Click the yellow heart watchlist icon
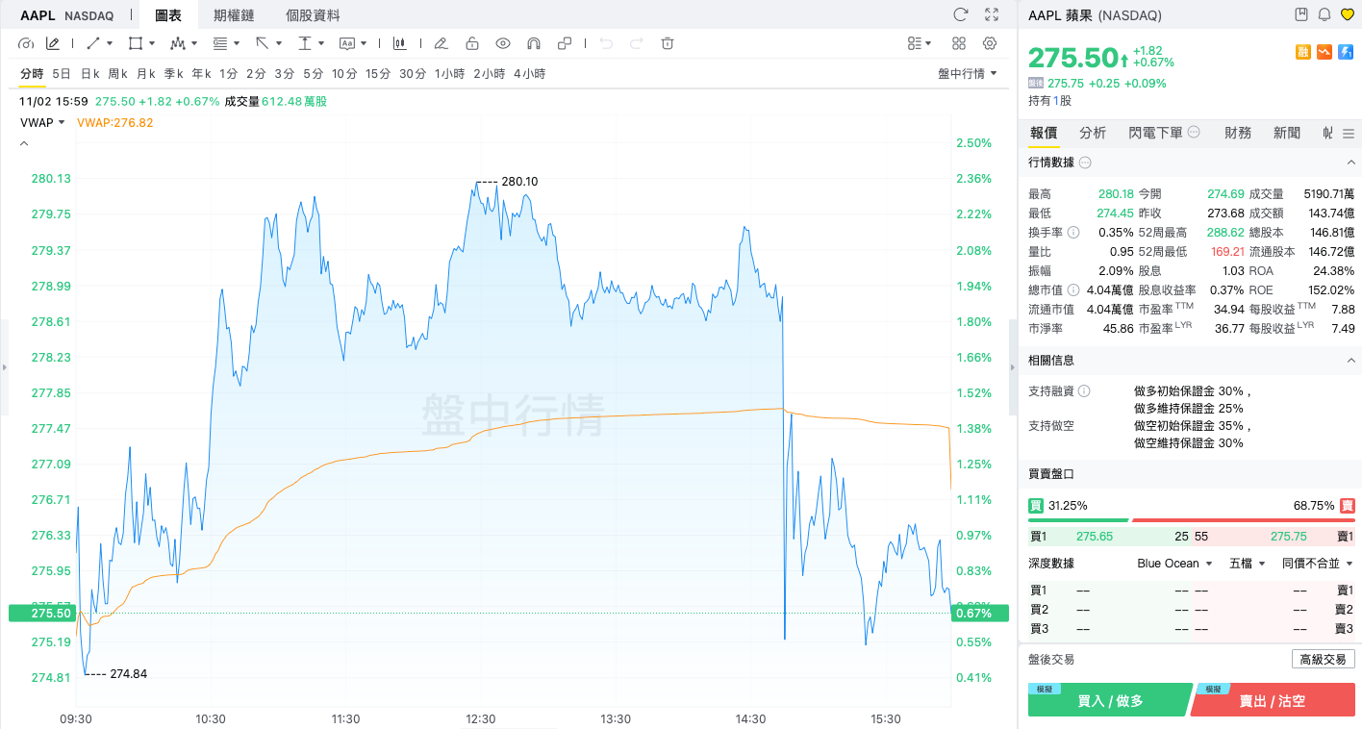1362x729 pixels. tap(1348, 14)
